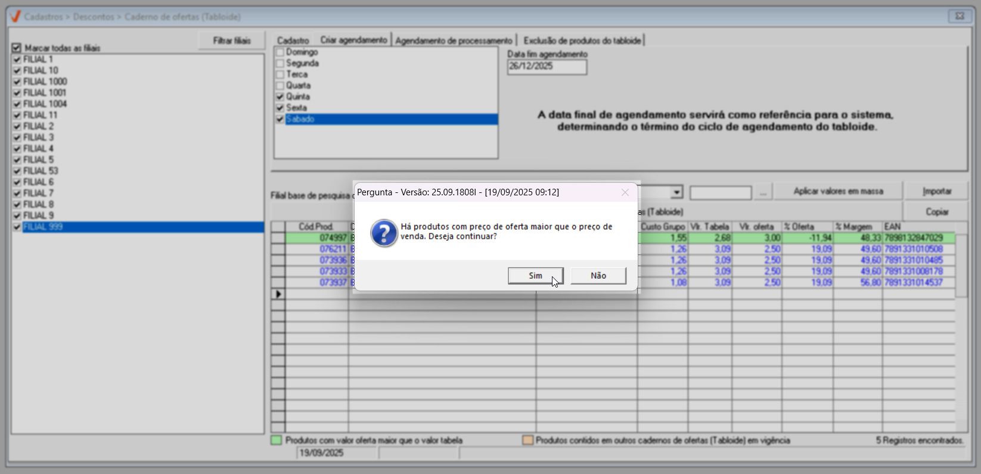
Task: Uncheck FILIAL 10
Action: point(17,70)
